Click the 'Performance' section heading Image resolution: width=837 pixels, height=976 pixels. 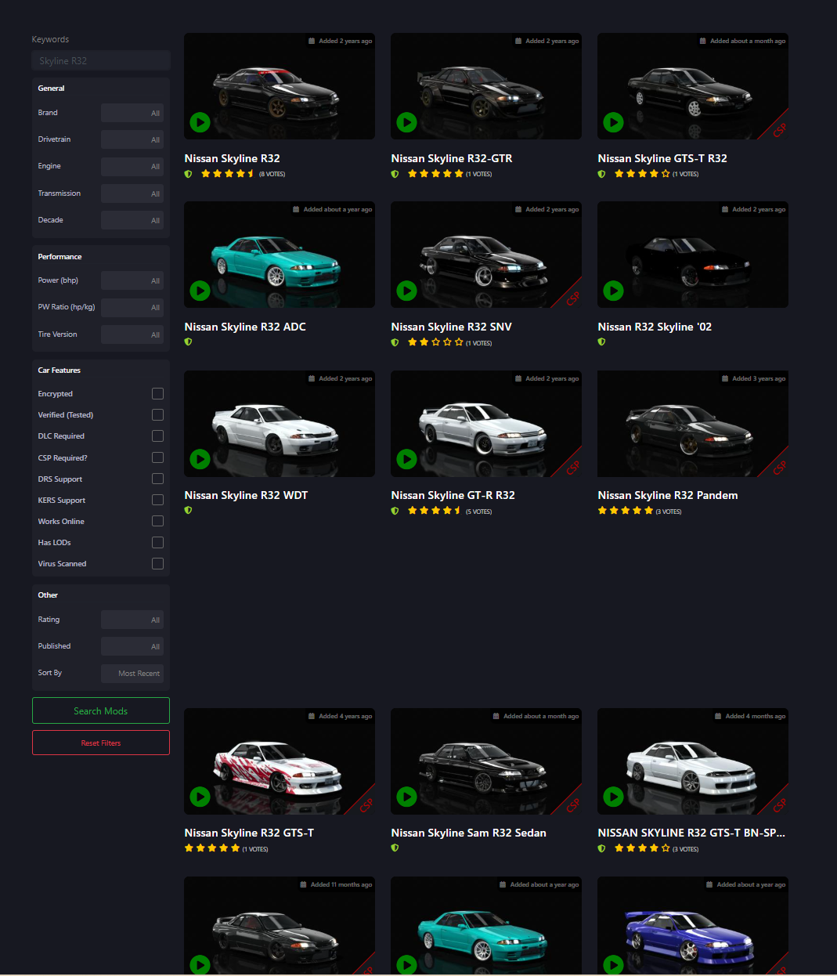(60, 256)
